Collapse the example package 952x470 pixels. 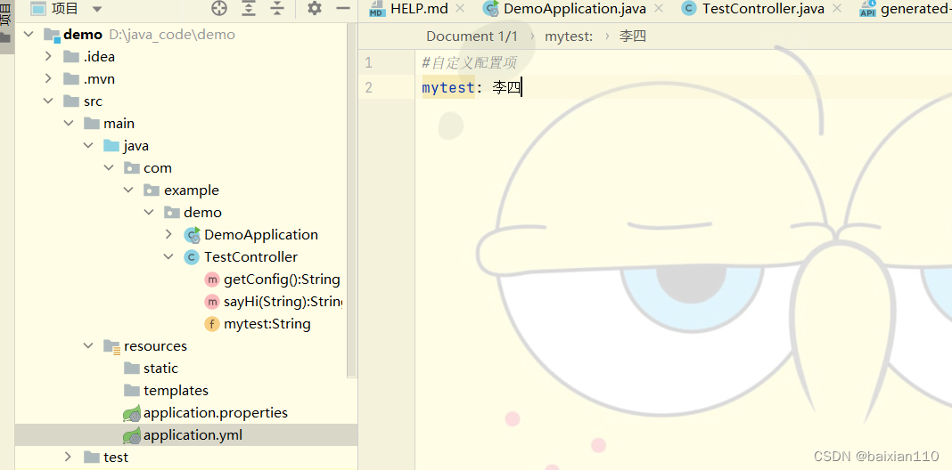pos(128,190)
